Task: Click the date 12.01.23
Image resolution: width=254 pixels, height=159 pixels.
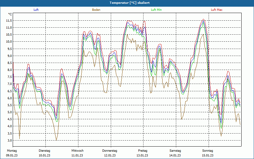Action: coord(110,156)
